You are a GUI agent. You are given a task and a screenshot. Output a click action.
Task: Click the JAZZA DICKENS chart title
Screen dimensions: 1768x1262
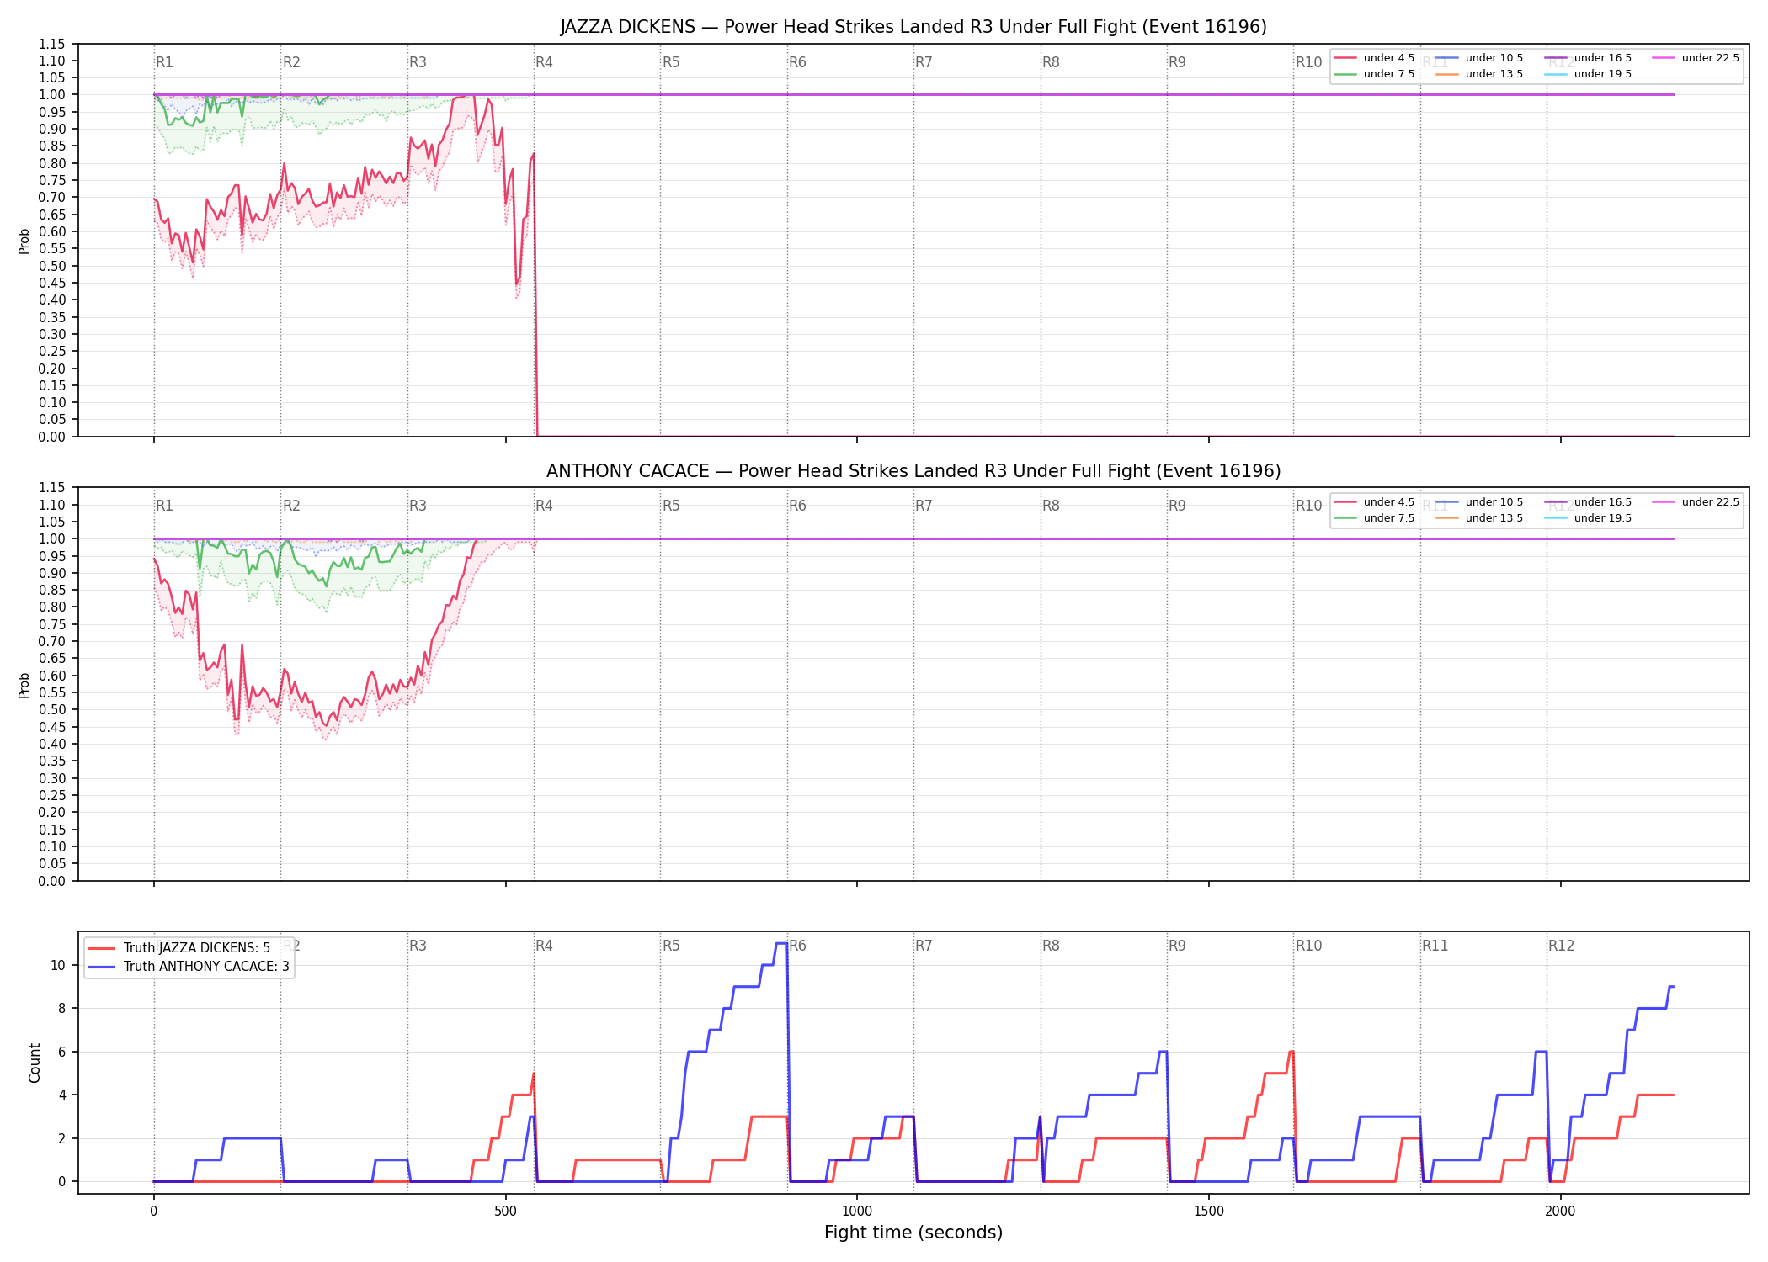tap(913, 27)
